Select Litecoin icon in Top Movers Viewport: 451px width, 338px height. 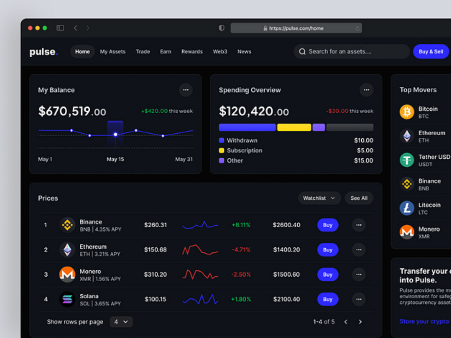pos(407,208)
